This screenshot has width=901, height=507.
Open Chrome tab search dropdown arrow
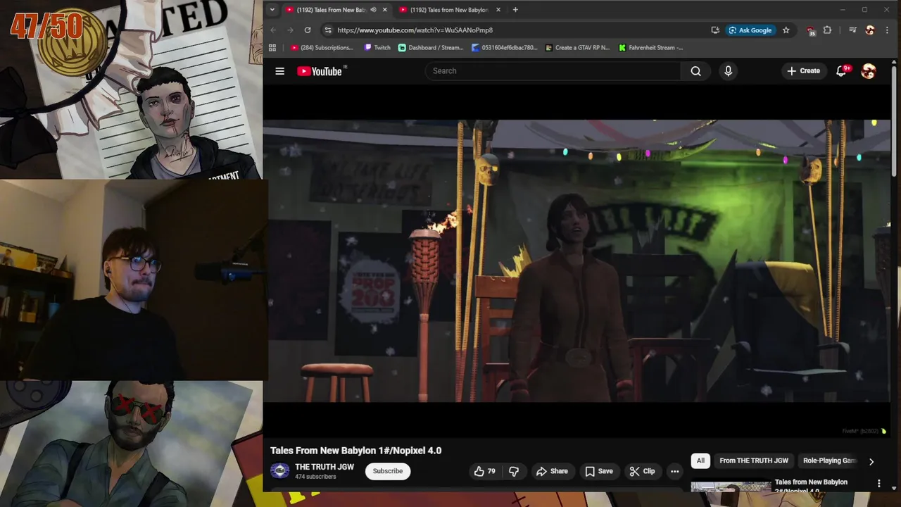coord(272,10)
